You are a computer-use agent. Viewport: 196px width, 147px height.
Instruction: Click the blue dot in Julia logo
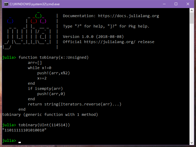(x=10, y=21)
